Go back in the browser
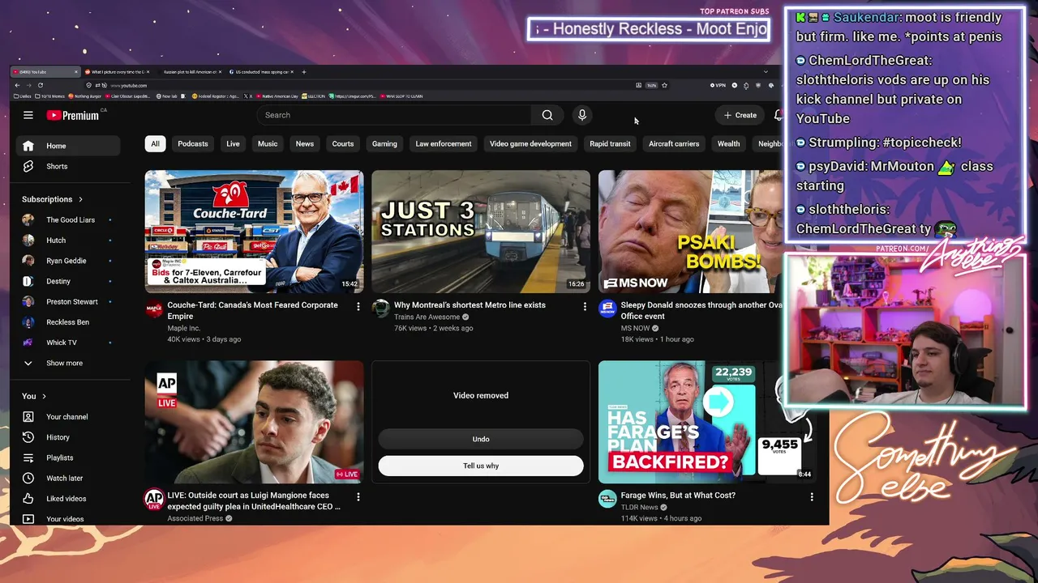The image size is (1038, 583). click(17, 85)
